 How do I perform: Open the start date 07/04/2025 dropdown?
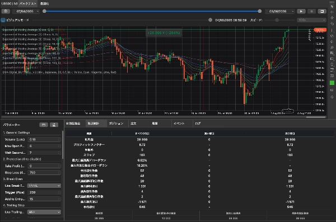tap(26, 11)
